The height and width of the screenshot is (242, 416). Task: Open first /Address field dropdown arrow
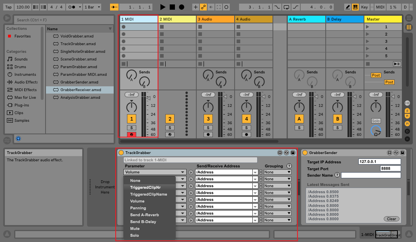pos(255,172)
